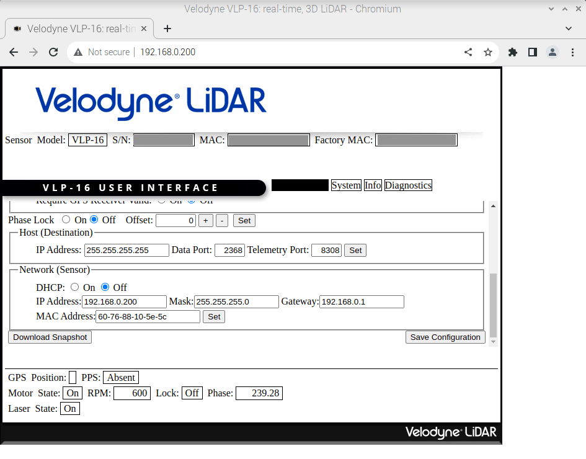Open the Chromium three-dot menu
The image size is (586, 459).
pyautogui.click(x=572, y=52)
